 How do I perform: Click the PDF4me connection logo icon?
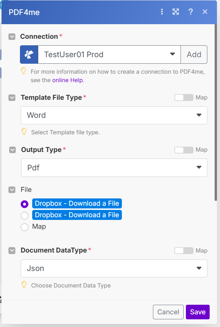click(29, 54)
